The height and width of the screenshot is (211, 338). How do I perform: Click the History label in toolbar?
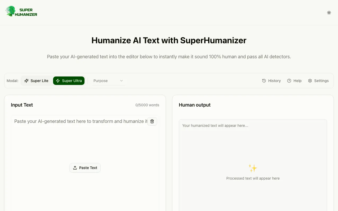[274, 81]
